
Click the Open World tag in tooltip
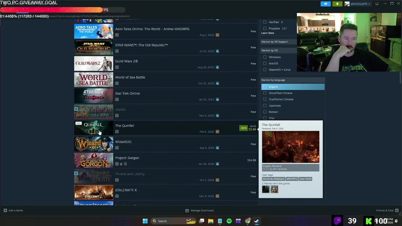coord(305,179)
